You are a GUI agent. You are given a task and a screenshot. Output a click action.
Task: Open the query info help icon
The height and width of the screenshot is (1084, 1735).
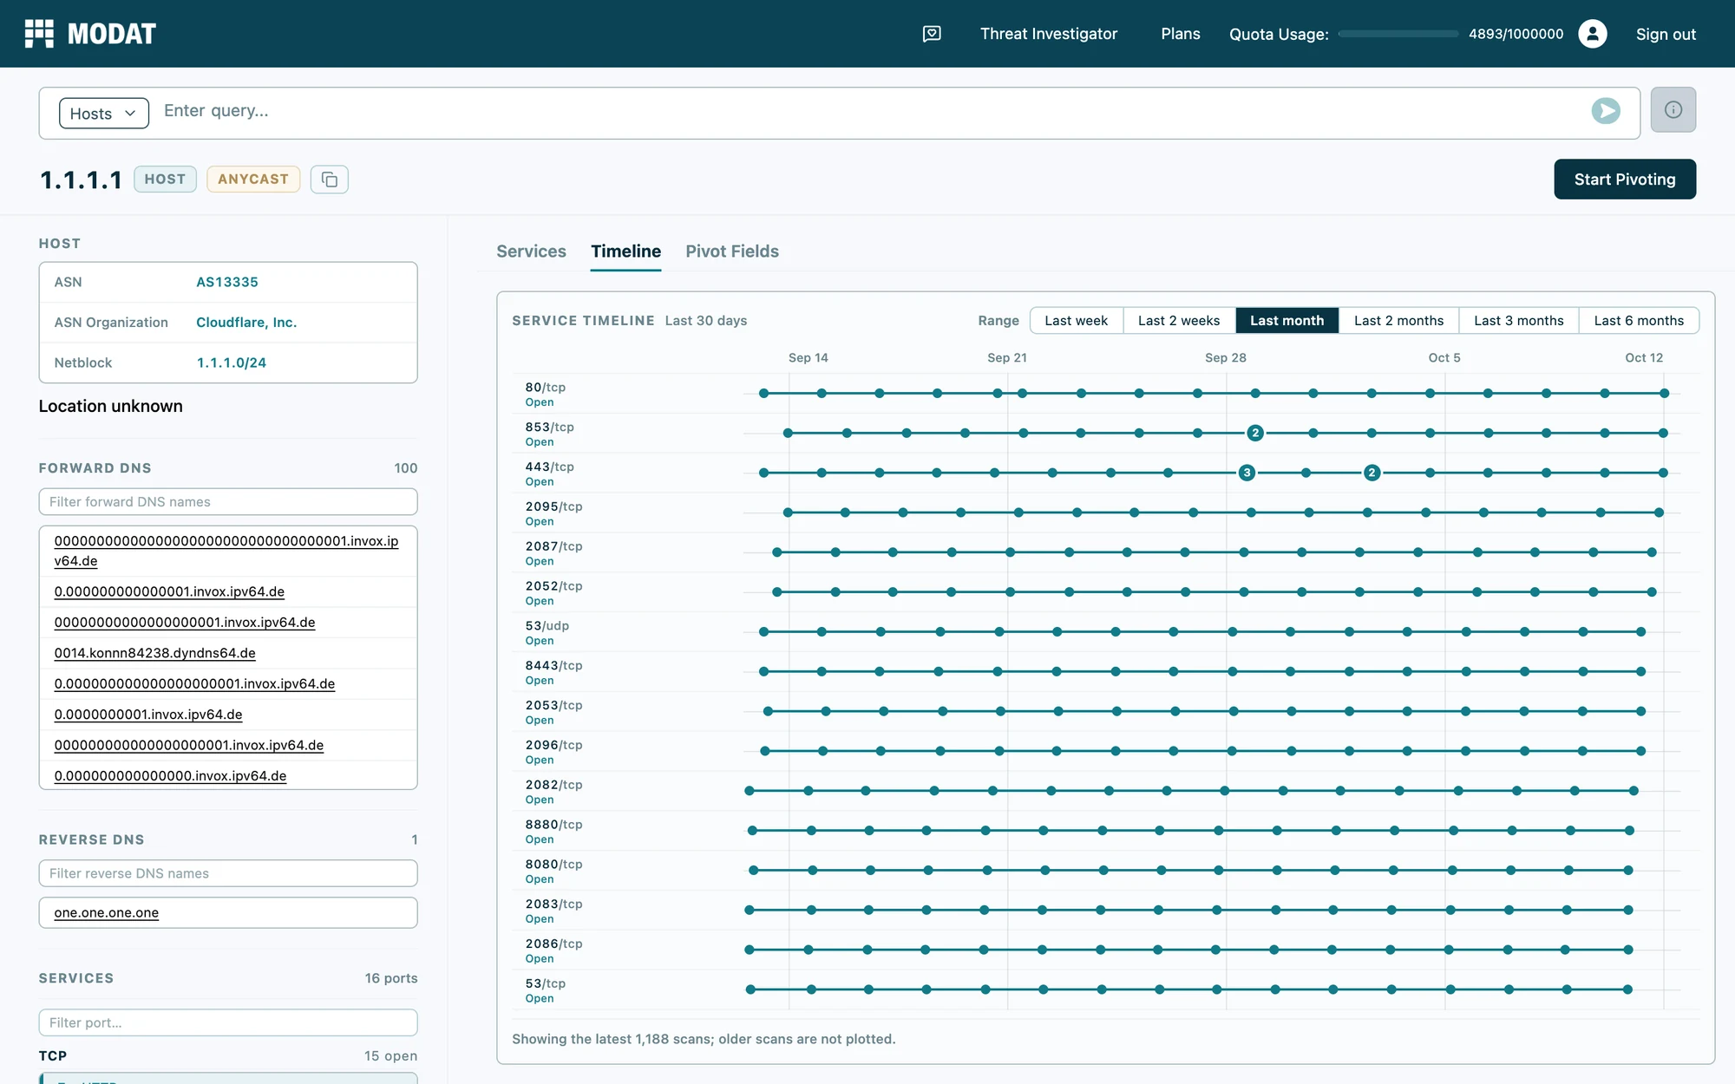click(x=1673, y=110)
